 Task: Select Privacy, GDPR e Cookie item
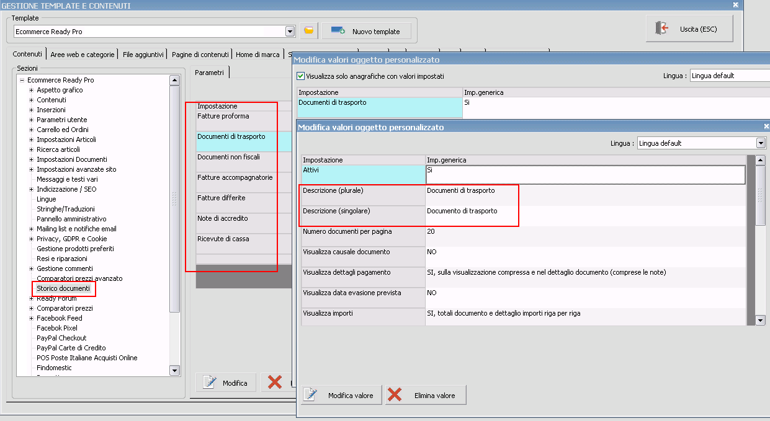pyautogui.click(x=72, y=239)
